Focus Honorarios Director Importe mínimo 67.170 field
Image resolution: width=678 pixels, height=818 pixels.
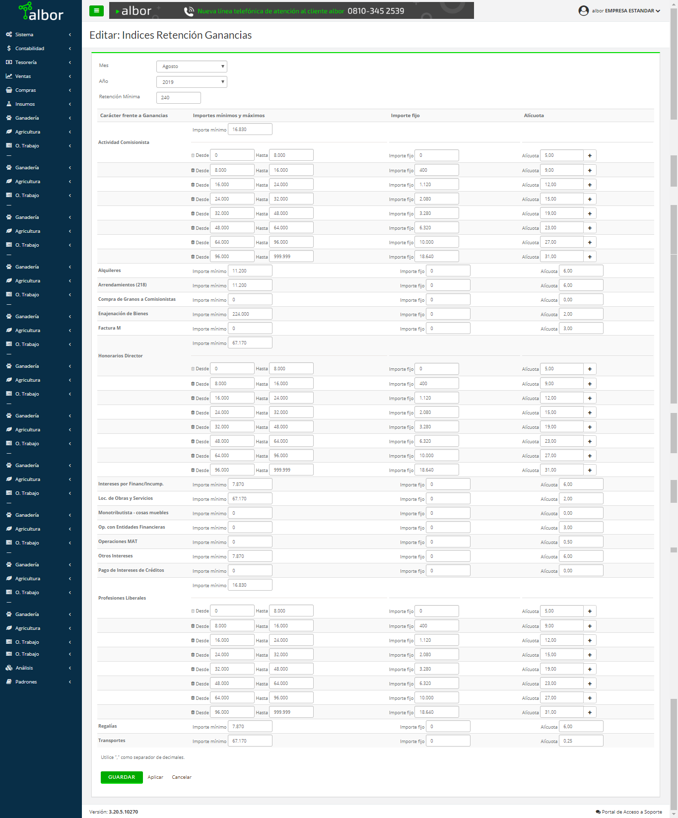click(x=250, y=342)
